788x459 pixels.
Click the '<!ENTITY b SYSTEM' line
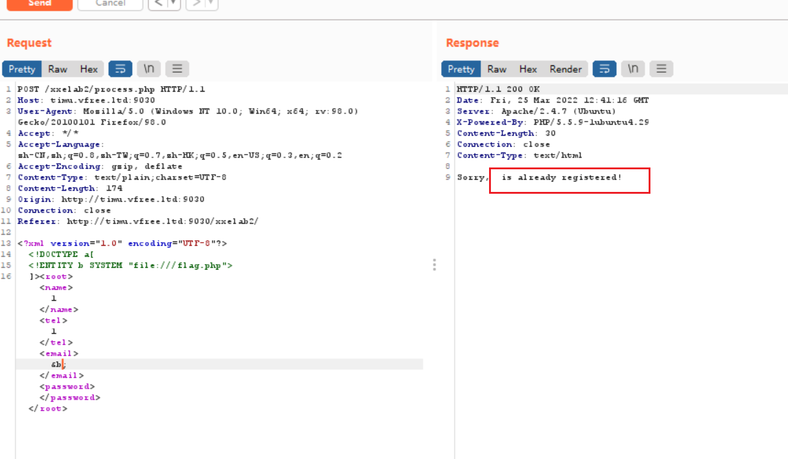[x=130, y=265]
